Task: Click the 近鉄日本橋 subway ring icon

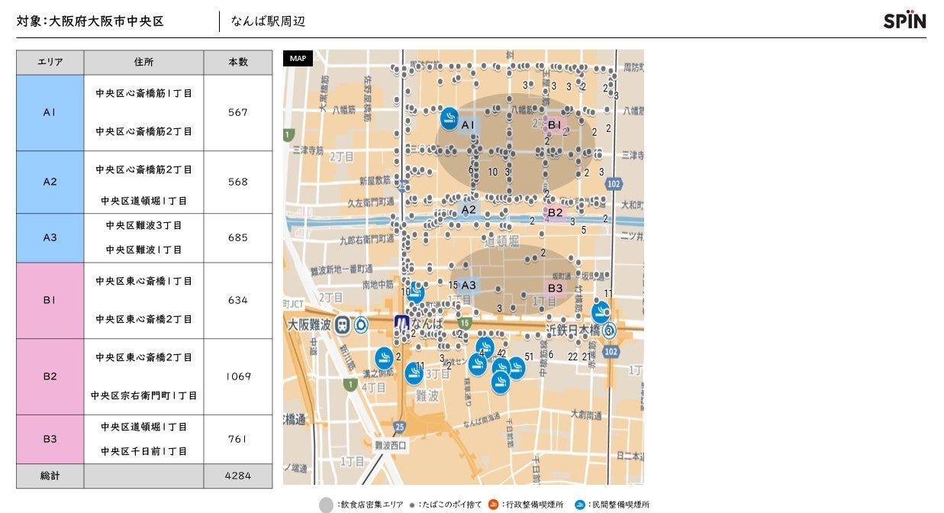Action: pos(609,331)
